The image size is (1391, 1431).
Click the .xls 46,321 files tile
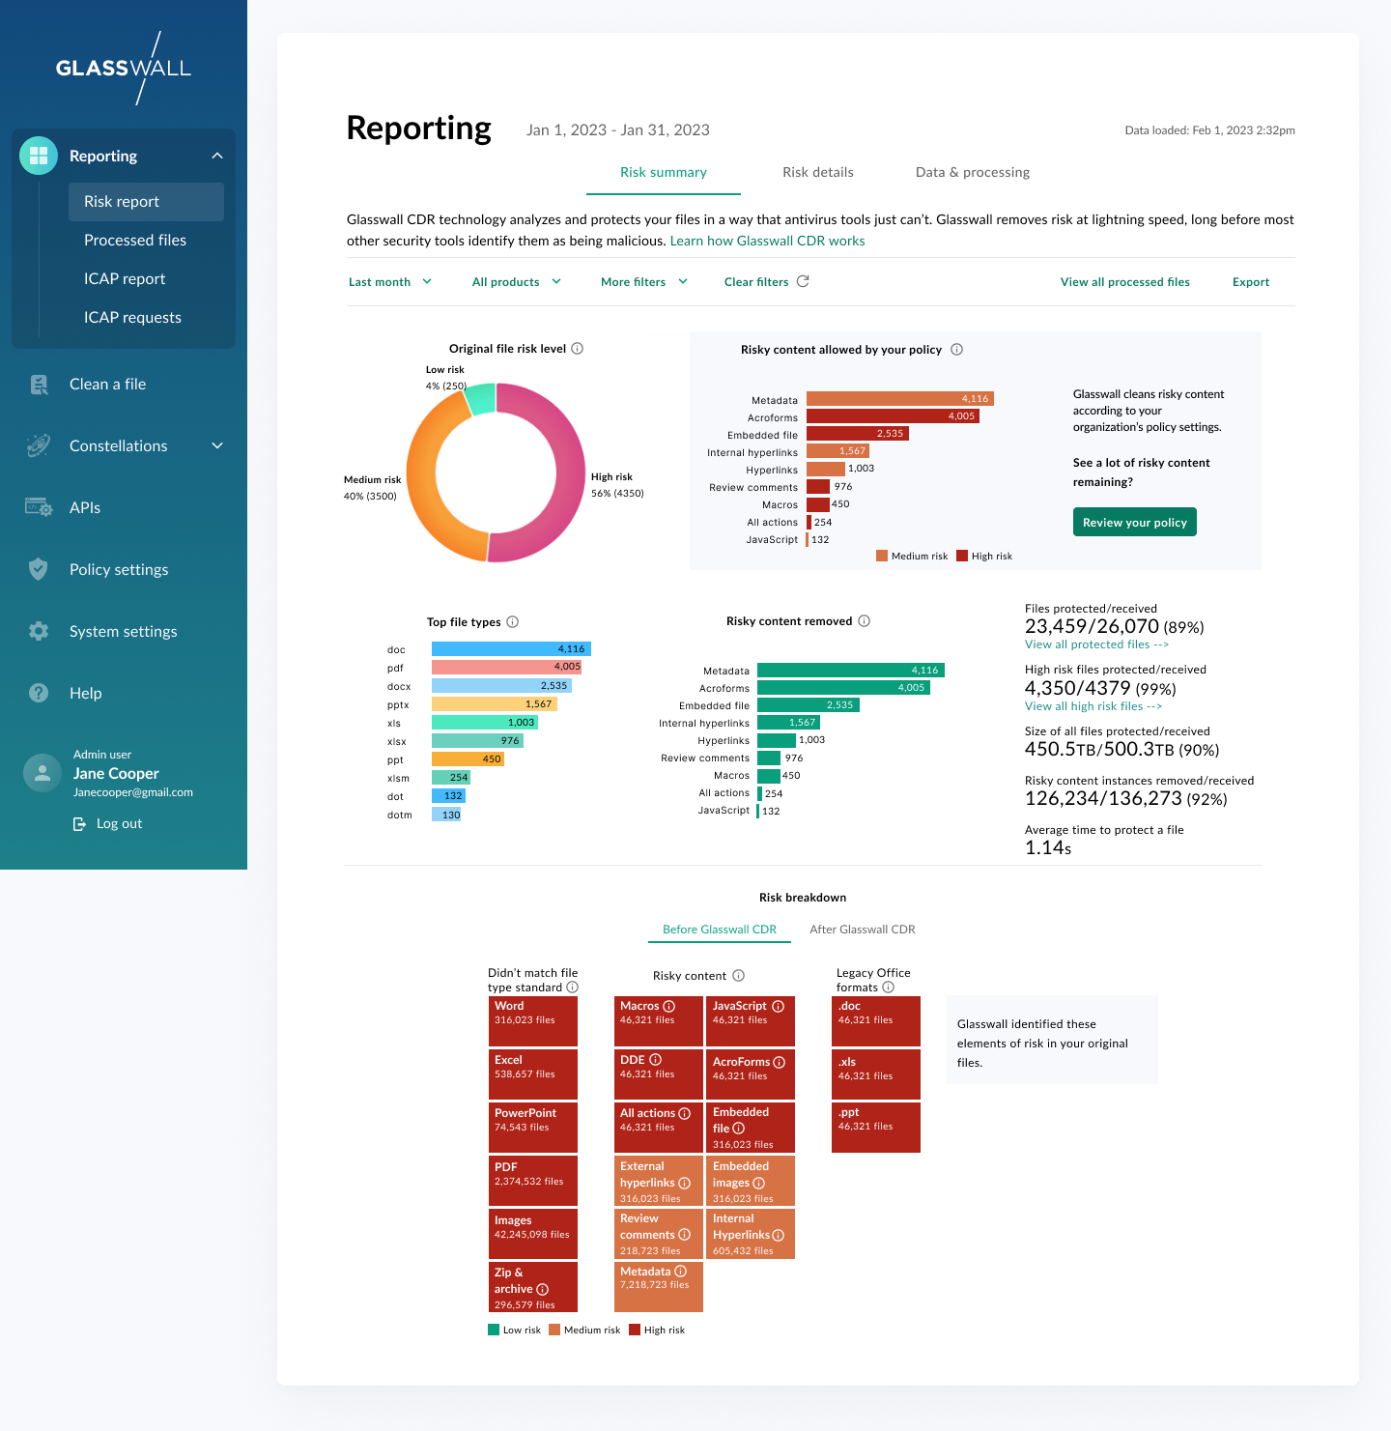(876, 1074)
